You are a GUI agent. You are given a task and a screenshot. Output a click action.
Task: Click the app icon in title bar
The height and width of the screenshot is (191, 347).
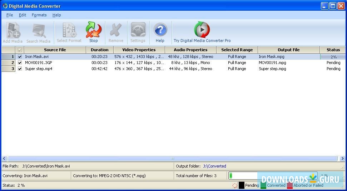[5, 6]
